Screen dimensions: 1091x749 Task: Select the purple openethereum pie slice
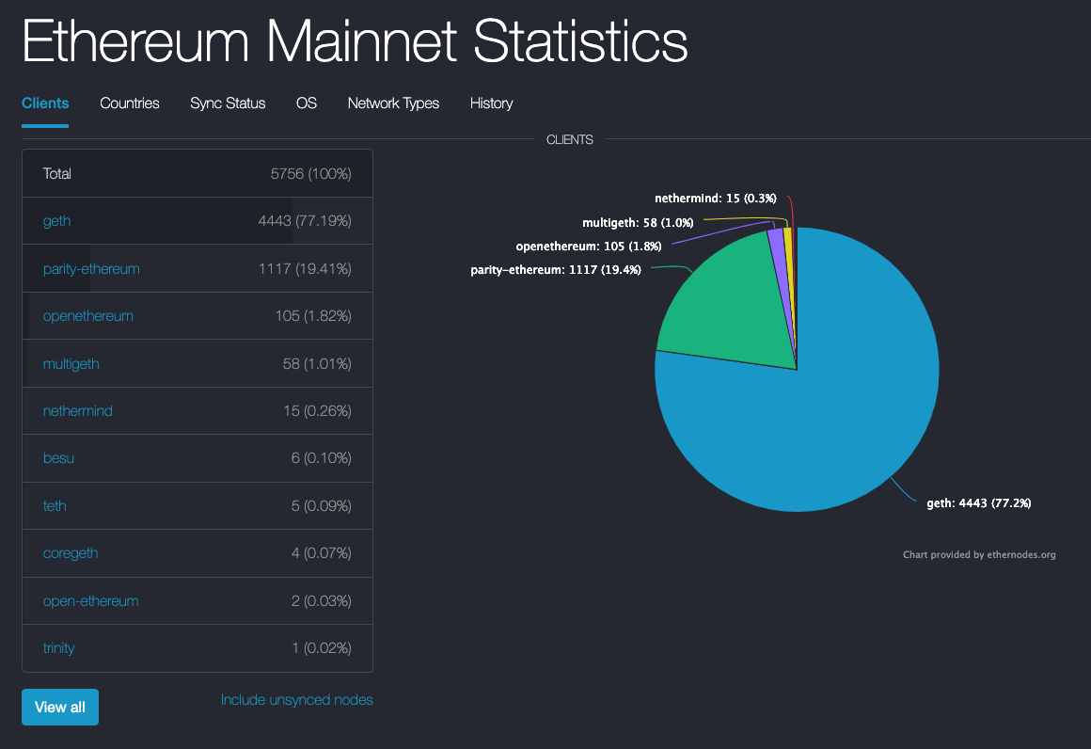pos(778,258)
